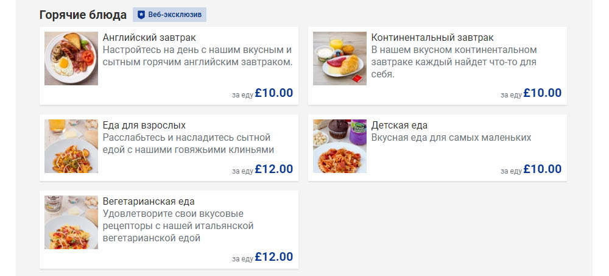Click the shield icon in Веб-эксклюзив badge
609x276 pixels.
point(141,15)
